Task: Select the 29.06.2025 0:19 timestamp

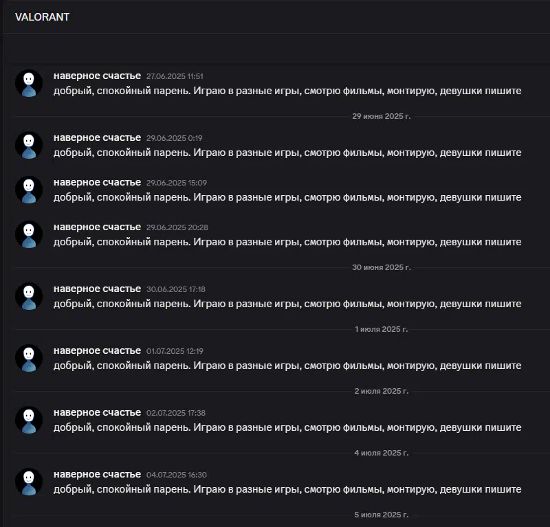Action: 175,138
